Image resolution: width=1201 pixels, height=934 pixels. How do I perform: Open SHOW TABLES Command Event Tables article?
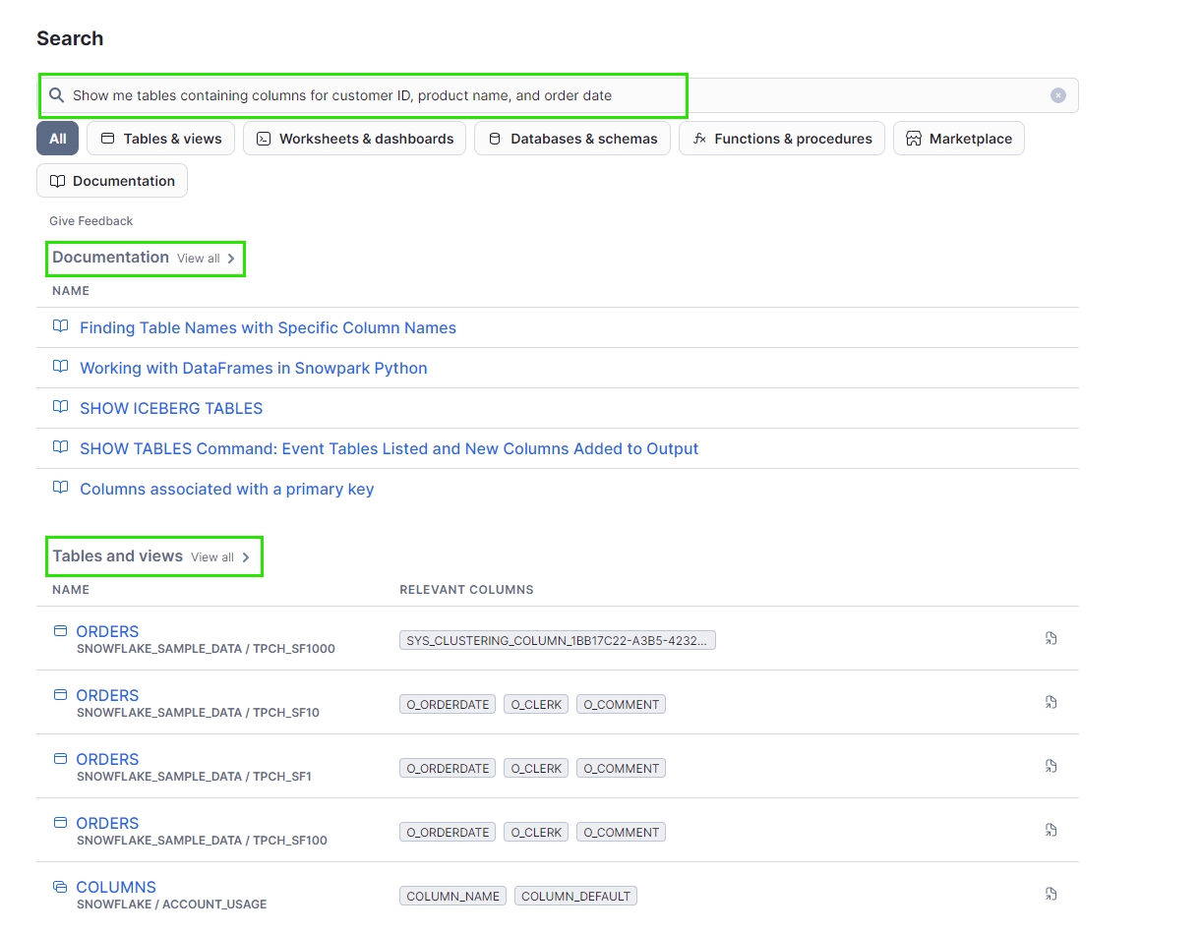point(389,448)
